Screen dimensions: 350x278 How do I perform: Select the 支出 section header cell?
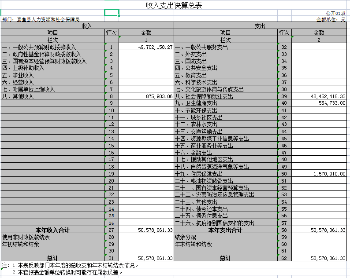point(260,26)
